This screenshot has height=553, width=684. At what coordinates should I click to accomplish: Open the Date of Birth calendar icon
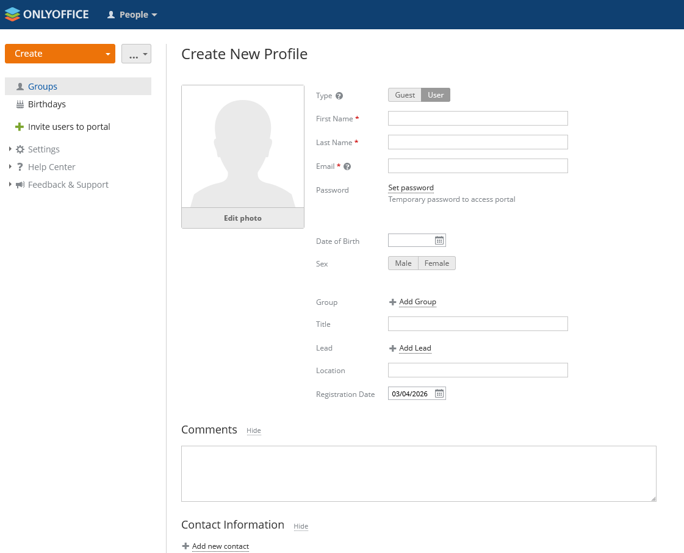(x=439, y=241)
